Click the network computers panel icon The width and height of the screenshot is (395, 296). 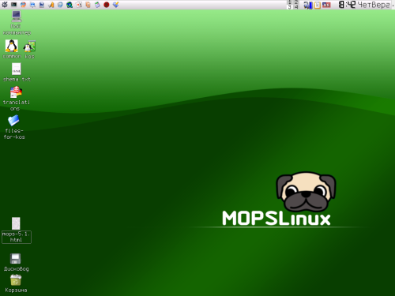point(32,5)
